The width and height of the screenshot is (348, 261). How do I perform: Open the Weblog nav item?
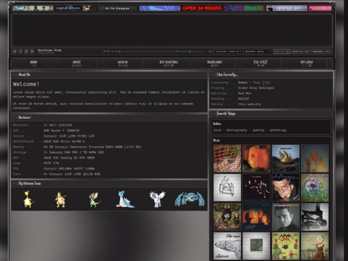(122, 63)
